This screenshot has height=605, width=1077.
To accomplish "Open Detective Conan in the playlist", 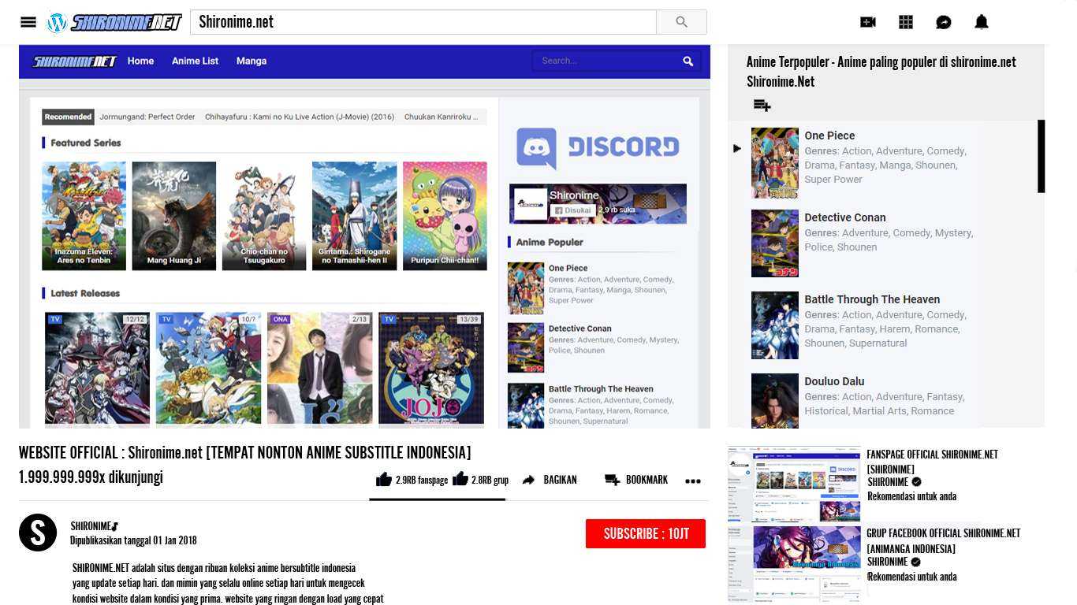I will click(844, 218).
